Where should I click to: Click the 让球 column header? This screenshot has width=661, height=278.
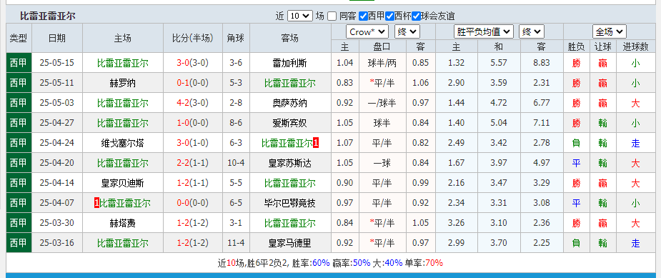tap(603, 47)
